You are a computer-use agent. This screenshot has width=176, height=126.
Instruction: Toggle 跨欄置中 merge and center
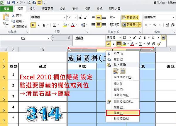point(130,25)
